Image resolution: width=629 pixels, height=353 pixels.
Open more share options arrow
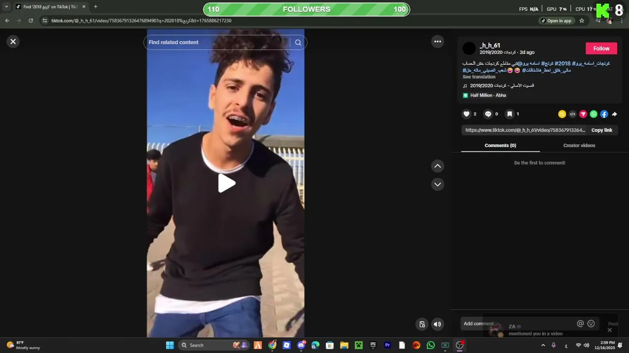pos(614,114)
